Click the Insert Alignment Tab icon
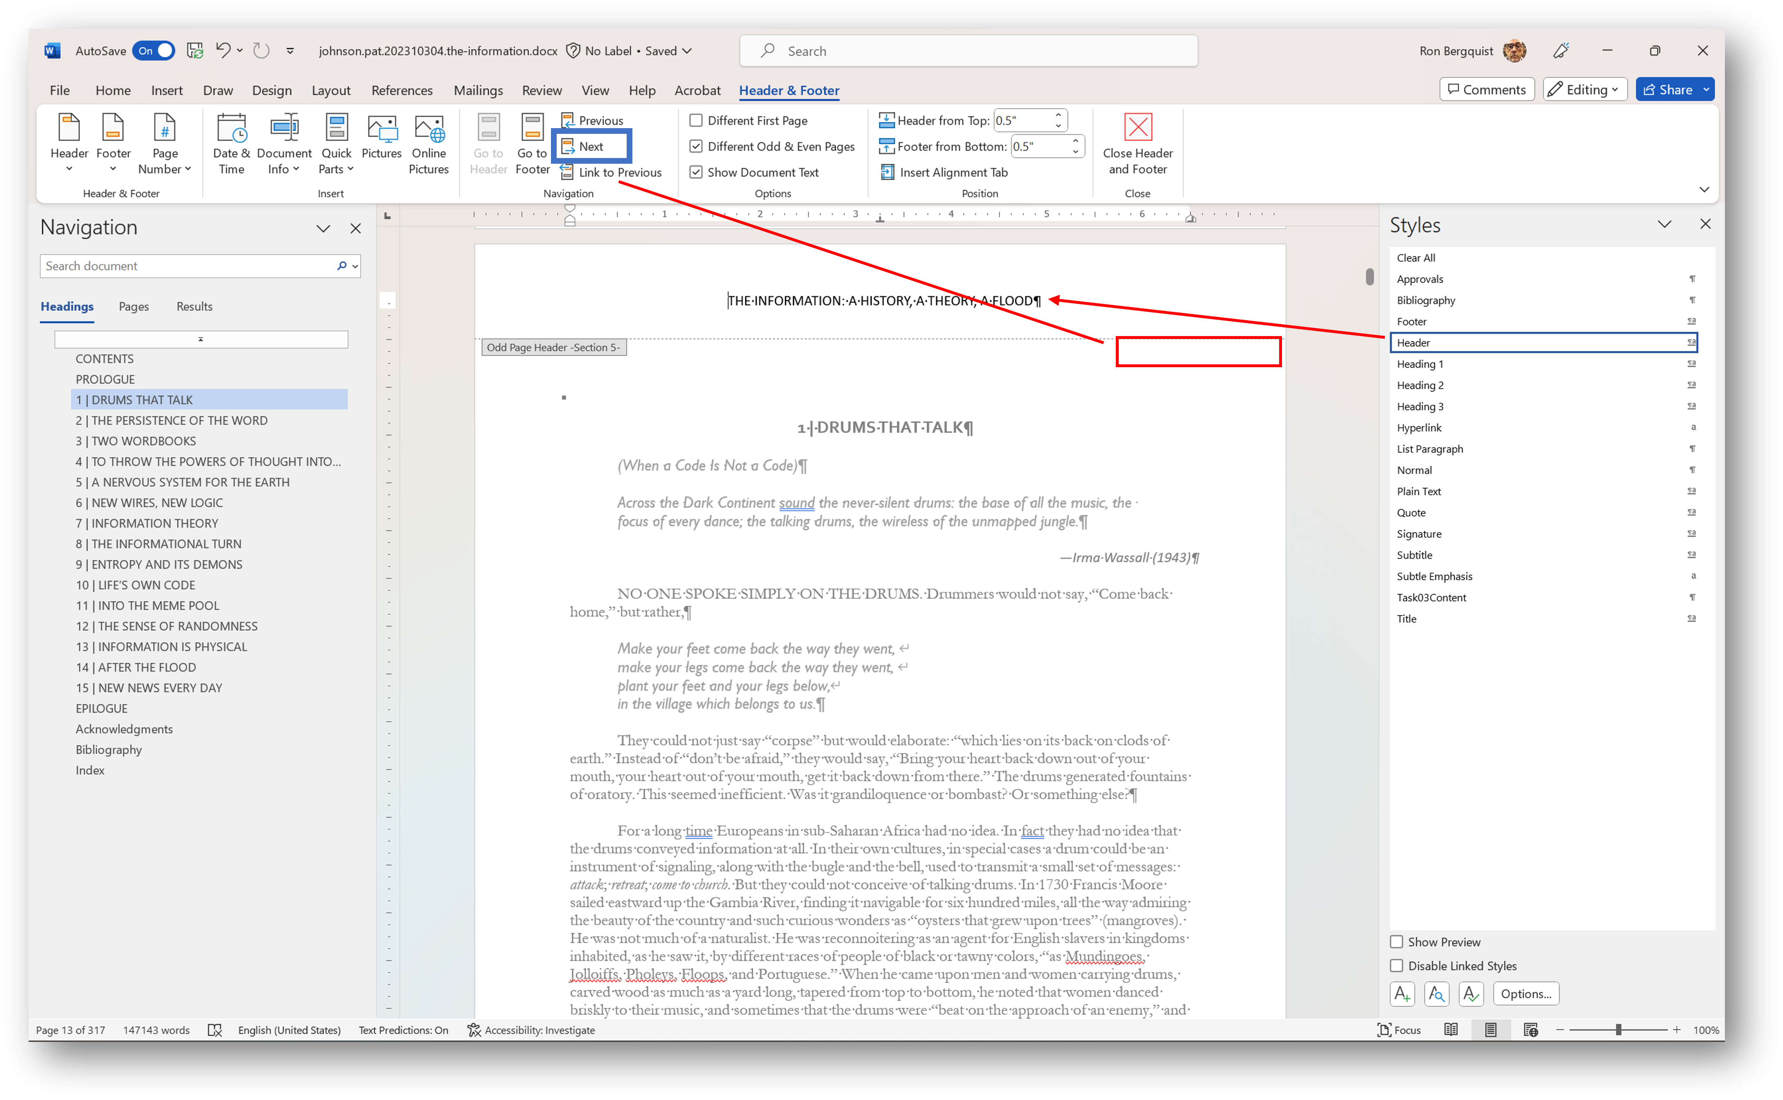The height and width of the screenshot is (1100, 1783). pyautogui.click(x=887, y=172)
